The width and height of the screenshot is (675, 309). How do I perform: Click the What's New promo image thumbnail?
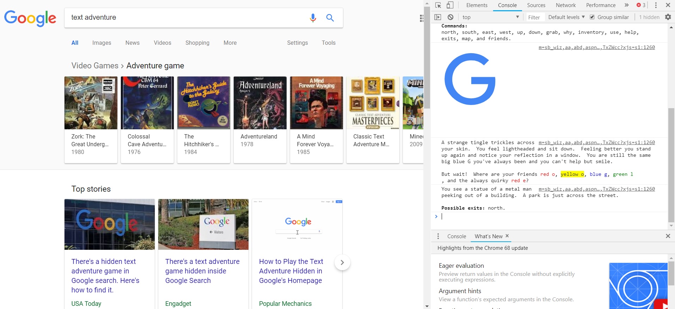pos(638,286)
